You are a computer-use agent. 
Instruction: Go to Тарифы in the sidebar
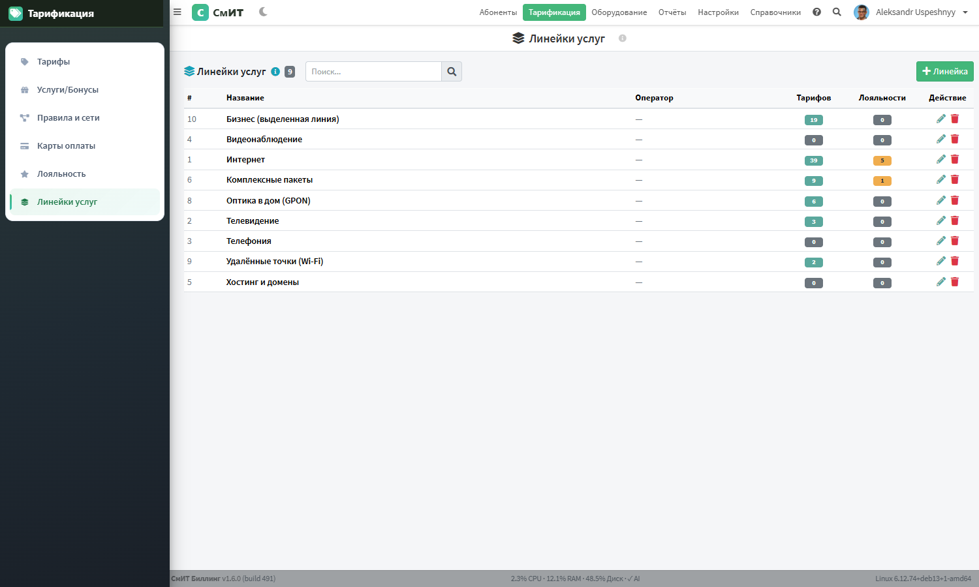(x=85, y=62)
